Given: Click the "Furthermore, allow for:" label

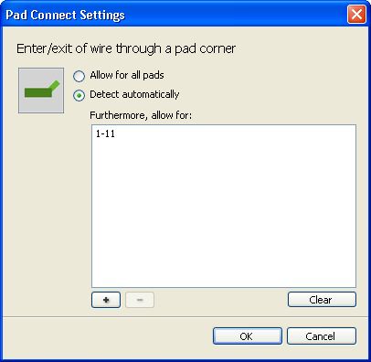Looking at the screenshot, I should point(141,115).
